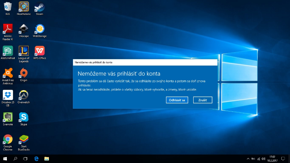290x163 pixels.
Task: Select the Avast Free Antivirus icon
Action: (x=8, y=73)
